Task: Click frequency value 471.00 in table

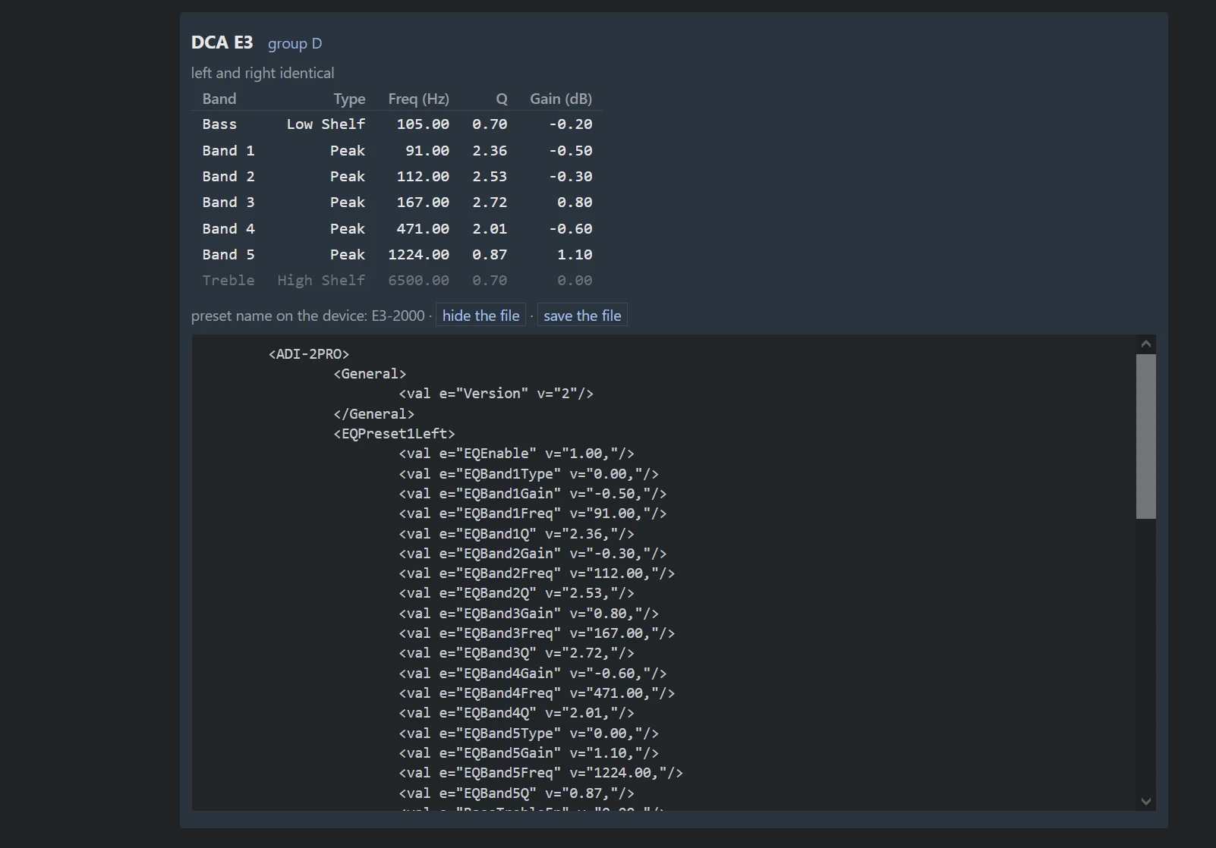Action: (x=423, y=229)
